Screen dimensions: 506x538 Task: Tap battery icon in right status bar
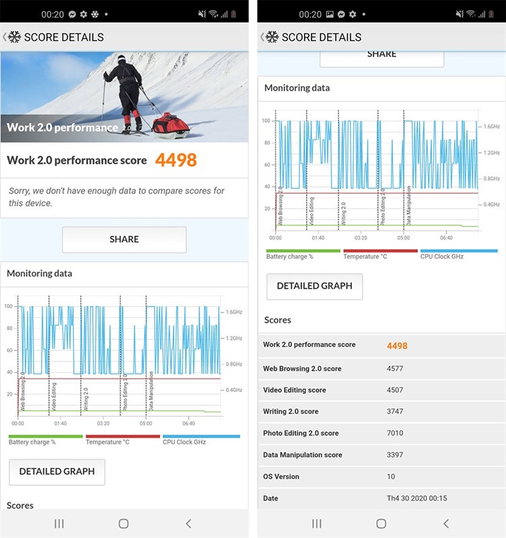(x=491, y=14)
